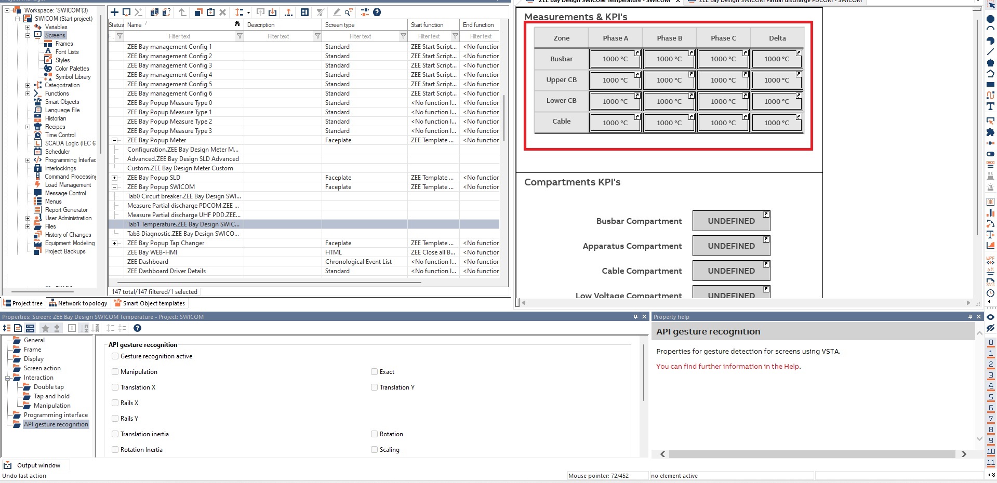This screenshot has width=997, height=483.
Task: Sort by the Start function column header
Action: coord(434,24)
